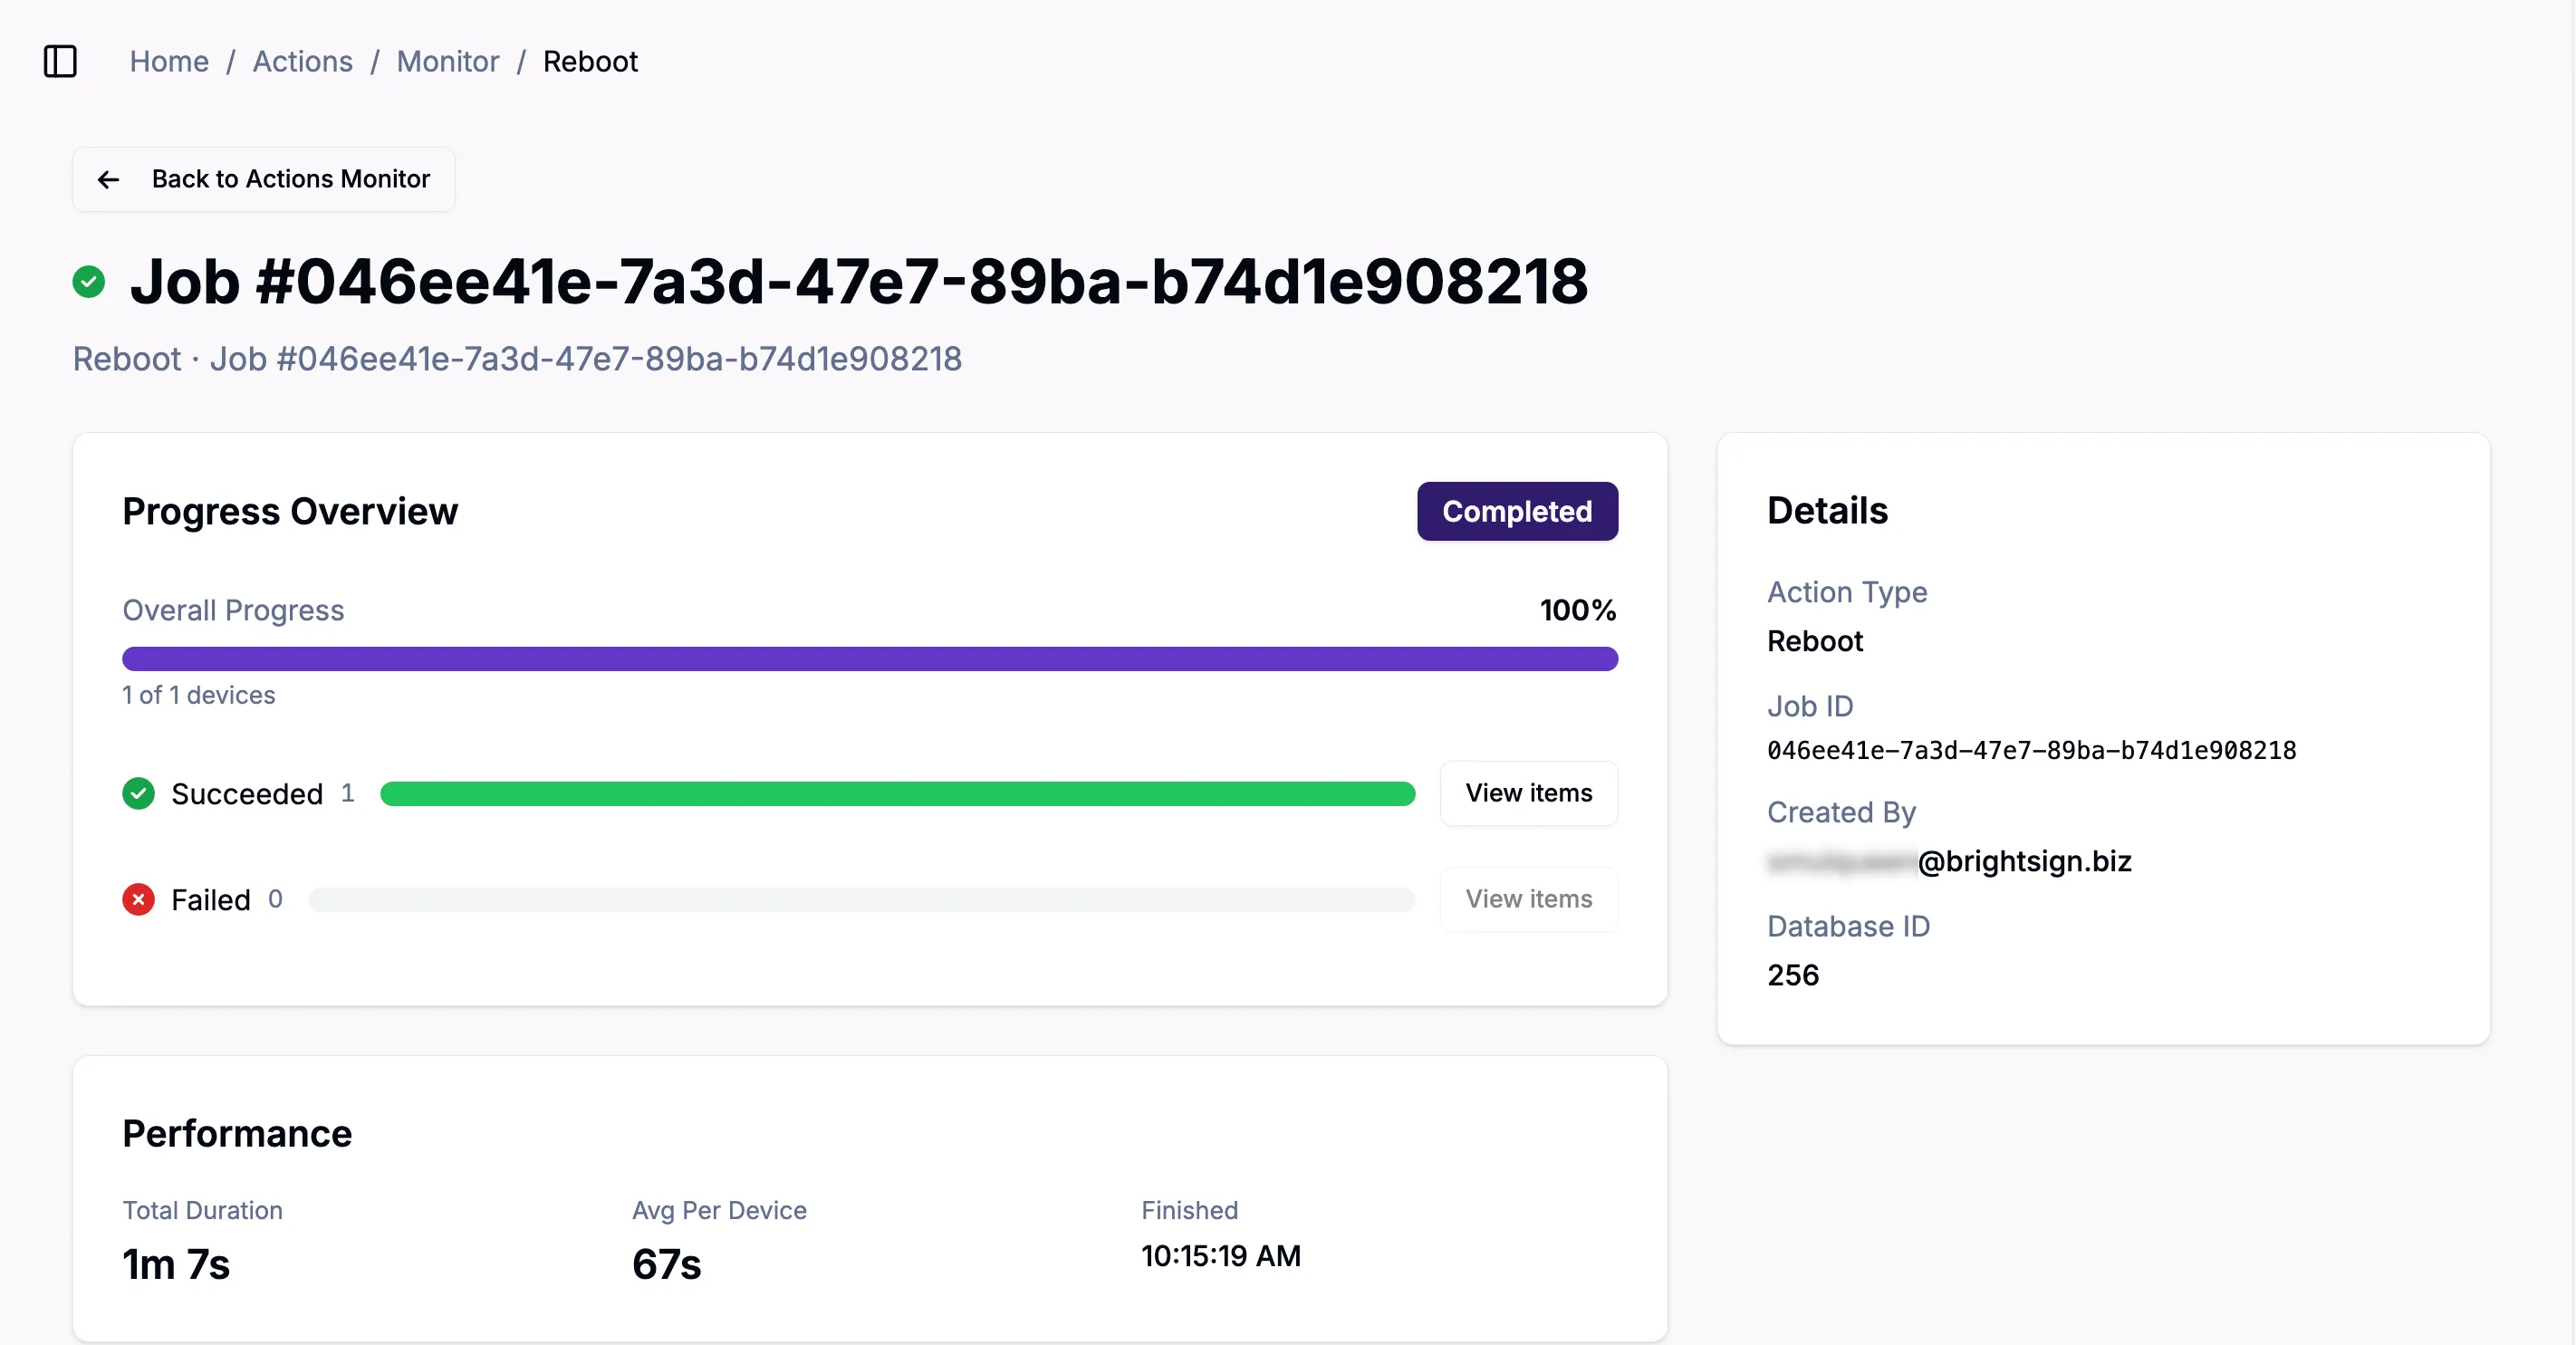Click Back to Actions Monitor button

coord(264,179)
